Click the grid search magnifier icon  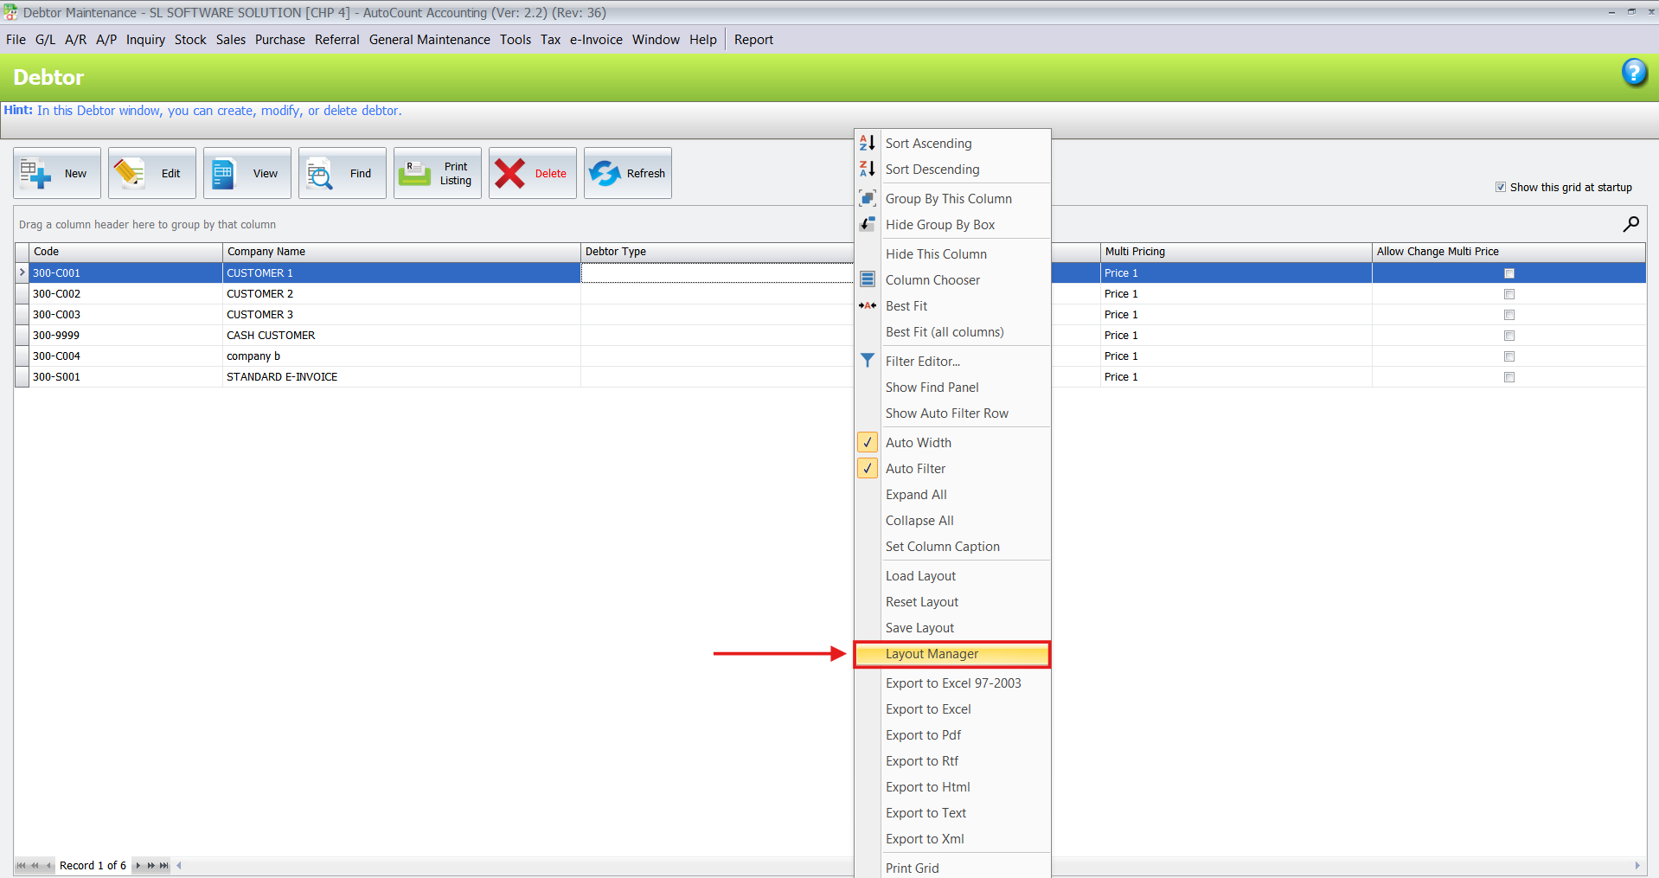pyautogui.click(x=1630, y=225)
